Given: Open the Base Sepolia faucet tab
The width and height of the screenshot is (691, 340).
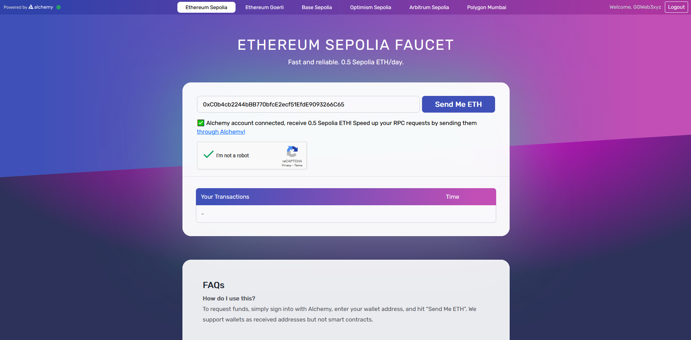Looking at the screenshot, I should click(x=317, y=7).
